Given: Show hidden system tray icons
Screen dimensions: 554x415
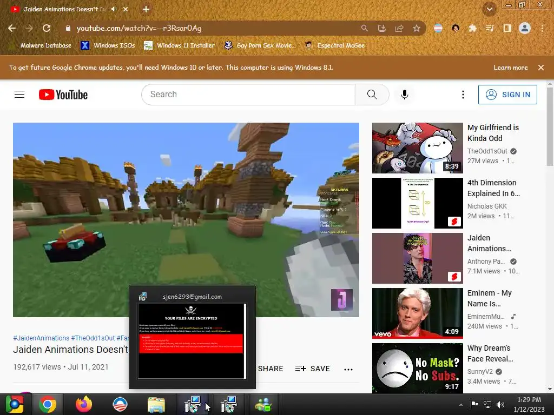Looking at the screenshot, I should 461,405.
